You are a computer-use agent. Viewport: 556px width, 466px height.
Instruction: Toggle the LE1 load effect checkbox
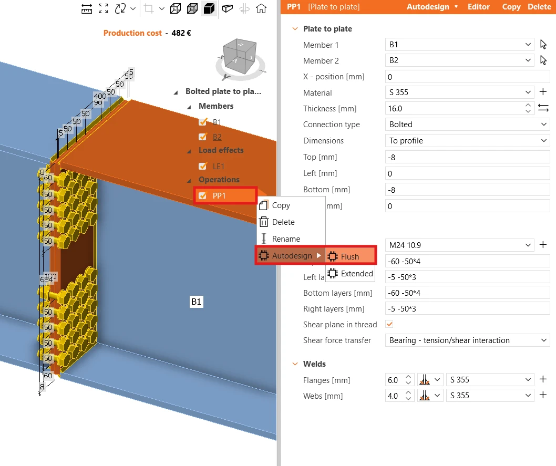pyautogui.click(x=203, y=166)
